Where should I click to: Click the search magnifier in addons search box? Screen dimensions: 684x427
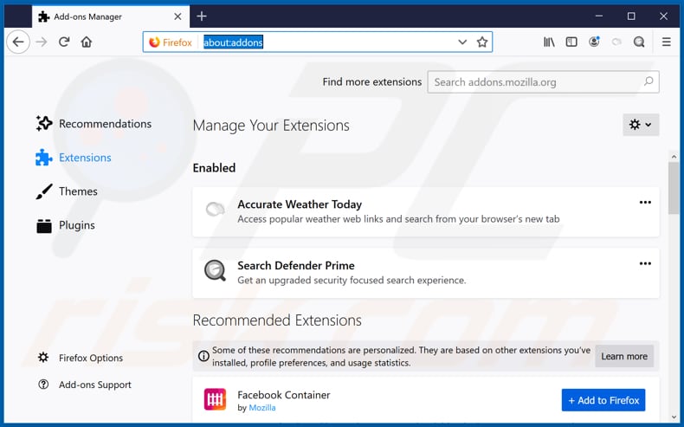649,81
